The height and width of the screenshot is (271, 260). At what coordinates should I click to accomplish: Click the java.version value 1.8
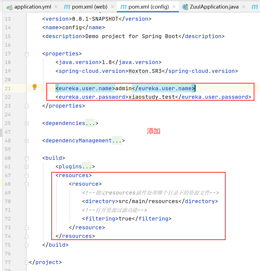click(107, 62)
